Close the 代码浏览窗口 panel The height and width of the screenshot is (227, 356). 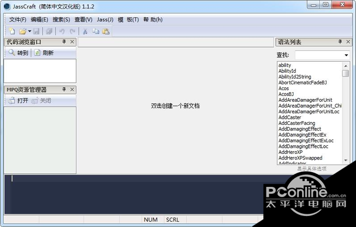(x=72, y=42)
